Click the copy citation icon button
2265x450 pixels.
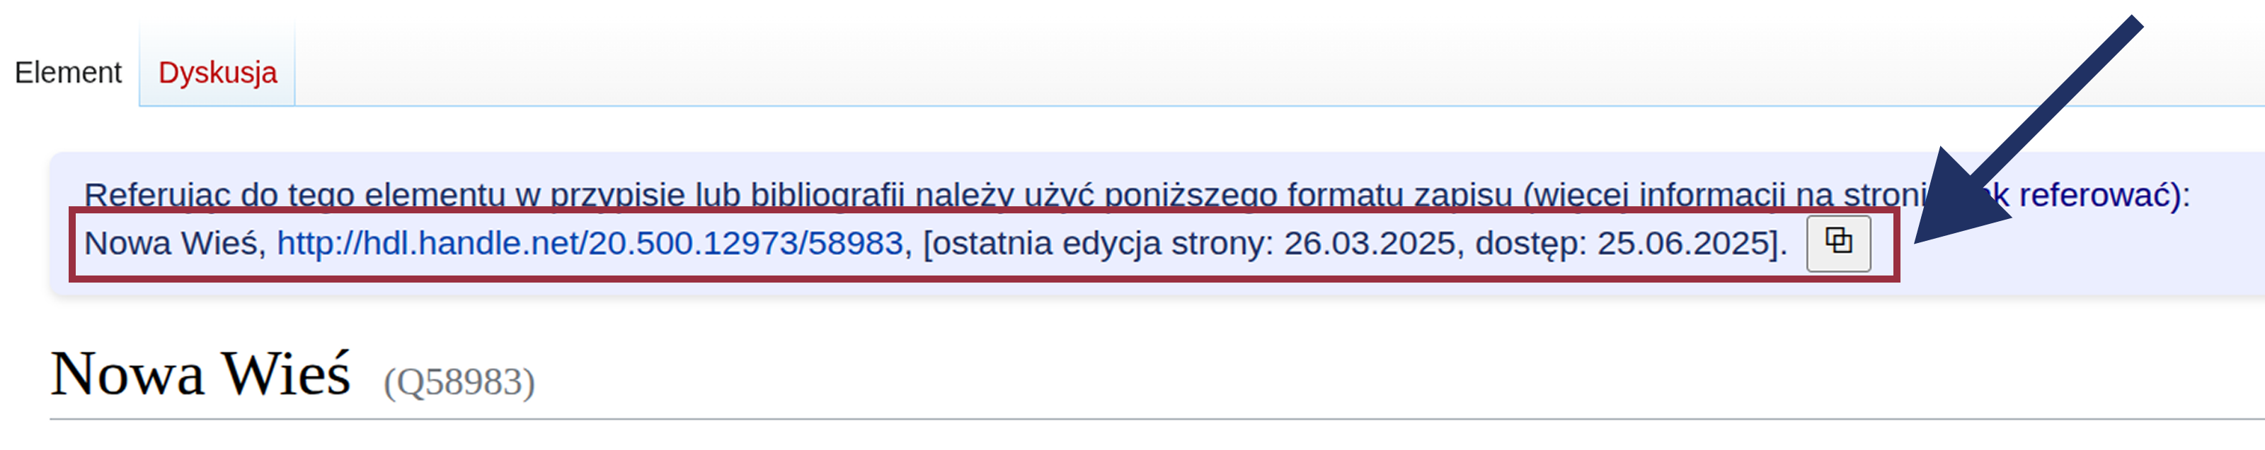click(x=1837, y=242)
